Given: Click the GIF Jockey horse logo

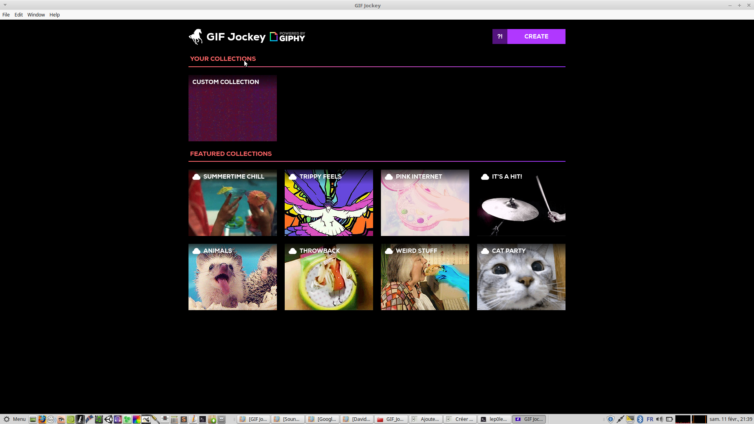Looking at the screenshot, I should (196, 37).
